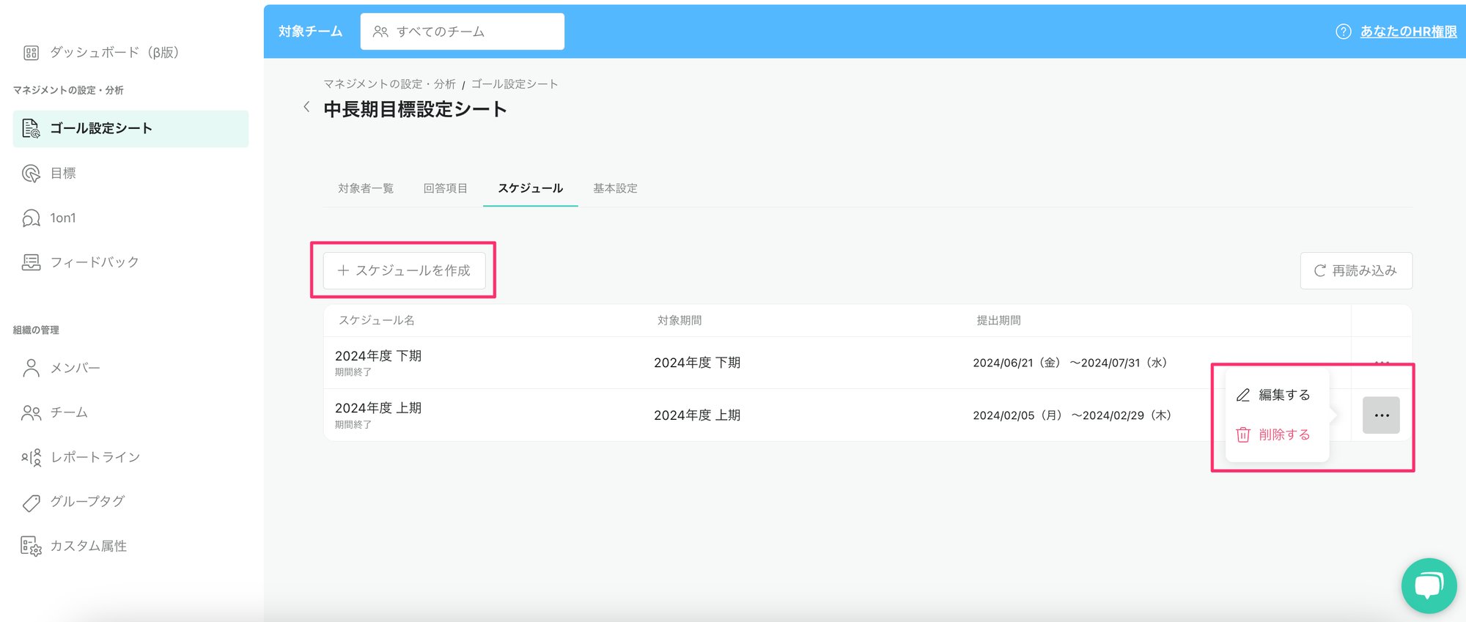The width and height of the screenshot is (1466, 622).
Task: Choose 削除する from the popup menu
Action: (x=1283, y=434)
